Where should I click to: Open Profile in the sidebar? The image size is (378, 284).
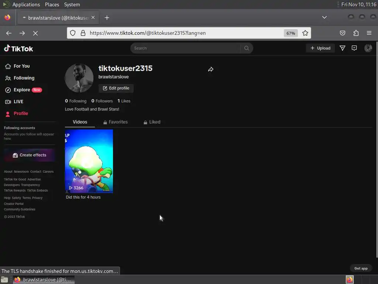[x=17, y=114]
